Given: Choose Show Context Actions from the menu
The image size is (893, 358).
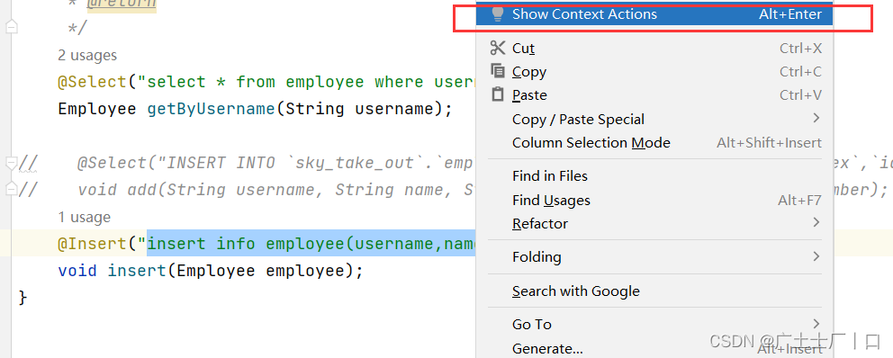Looking at the screenshot, I should pyautogui.click(x=654, y=14).
